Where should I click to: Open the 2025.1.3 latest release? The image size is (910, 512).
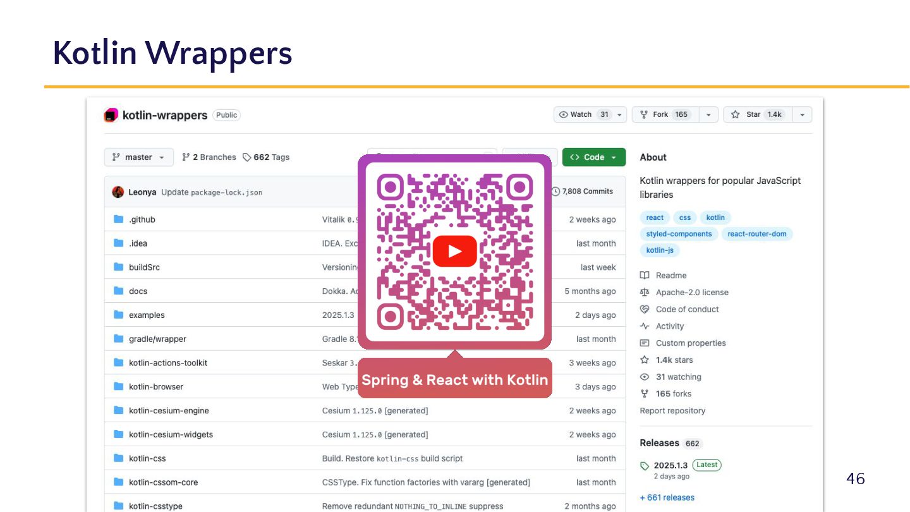coord(670,465)
